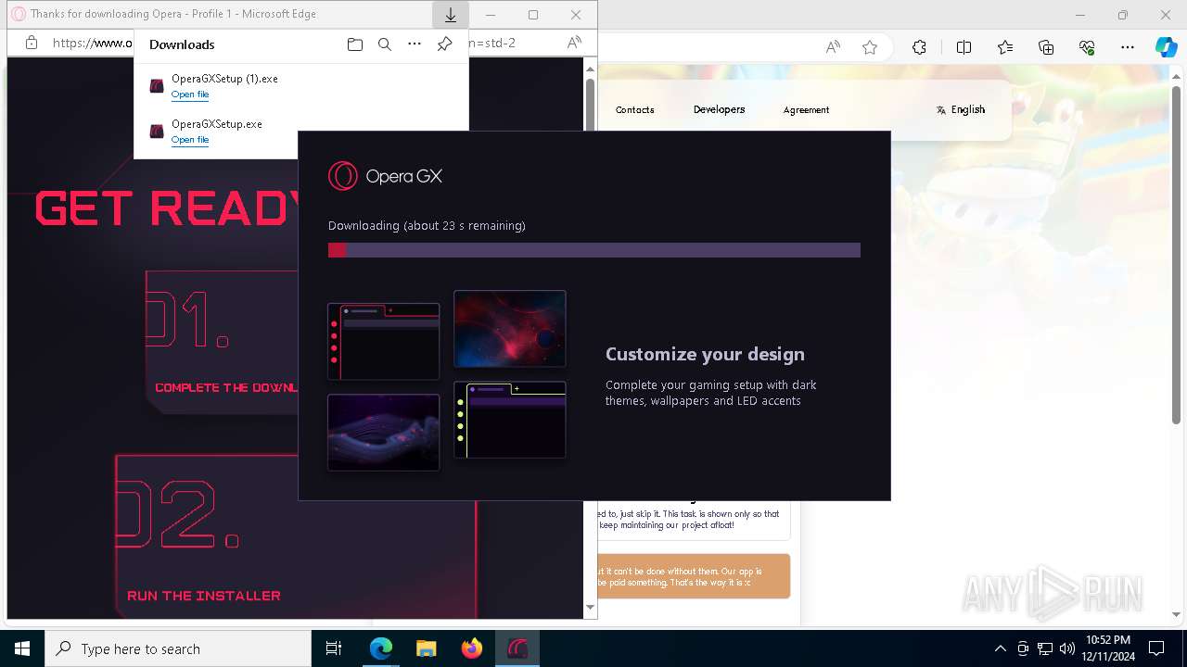Click the Downloads toolbar icon in Edge

click(x=450, y=15)
